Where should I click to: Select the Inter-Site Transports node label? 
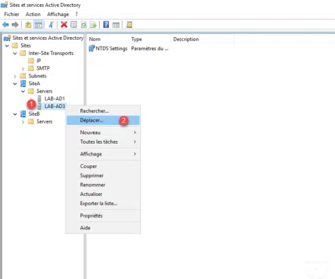click(51, 53)
